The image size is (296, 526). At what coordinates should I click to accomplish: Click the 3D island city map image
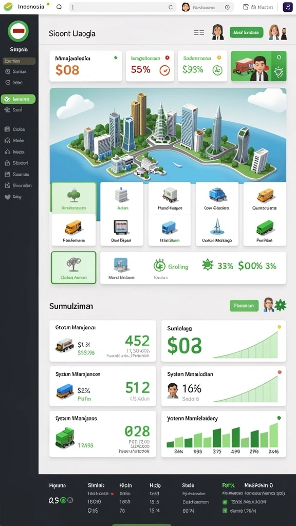coord(168,135)
